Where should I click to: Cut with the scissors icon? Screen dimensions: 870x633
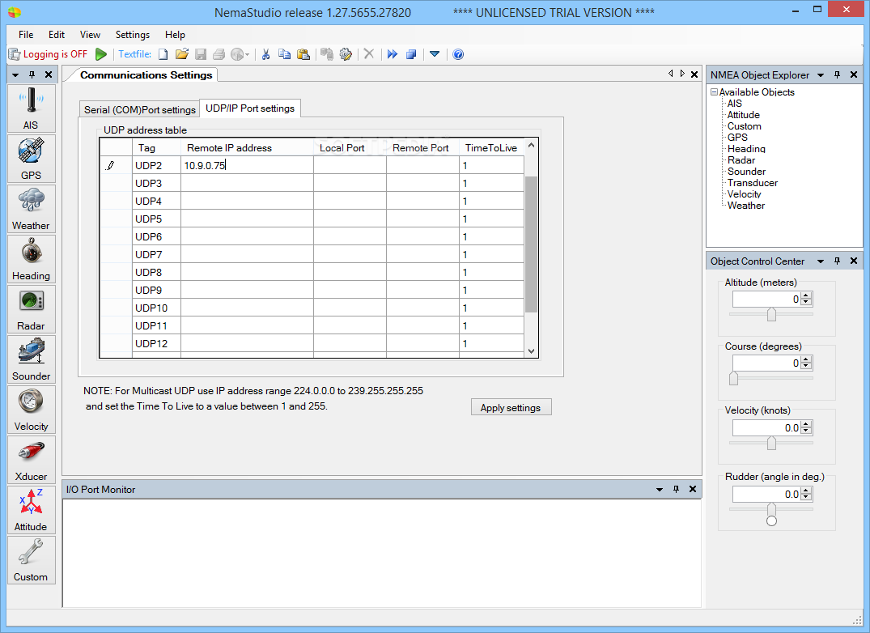265,54
